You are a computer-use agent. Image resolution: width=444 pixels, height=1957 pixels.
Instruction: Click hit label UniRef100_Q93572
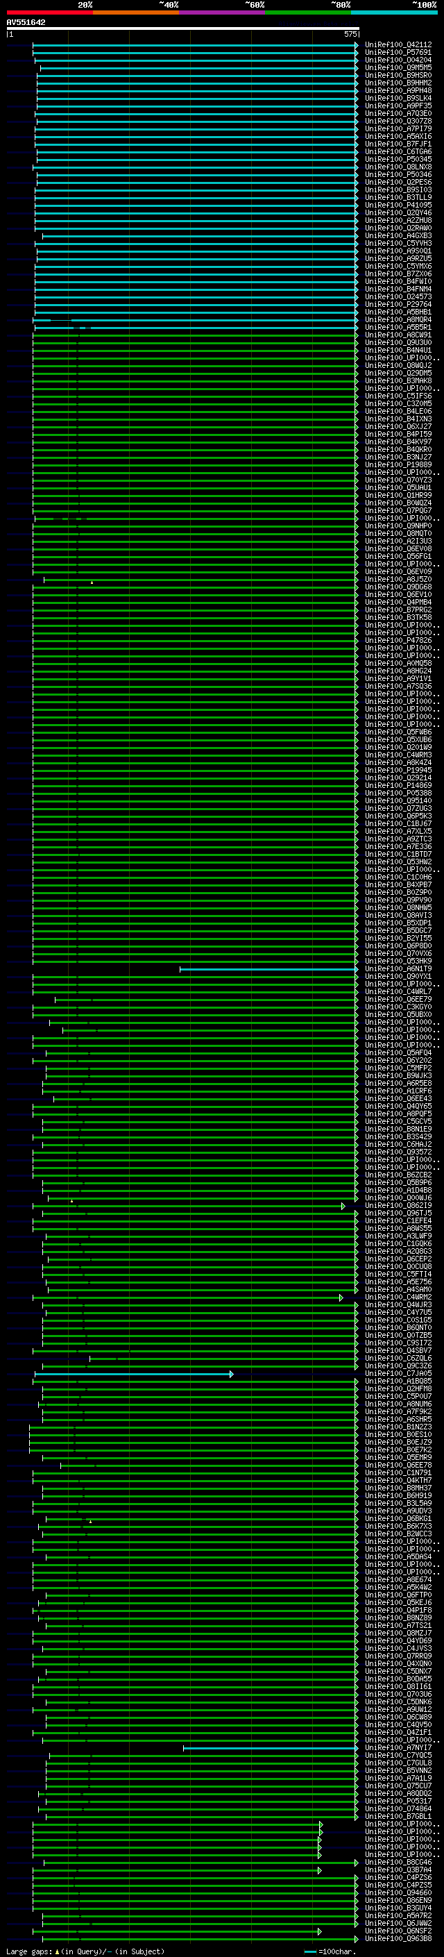pos(398,1152)
